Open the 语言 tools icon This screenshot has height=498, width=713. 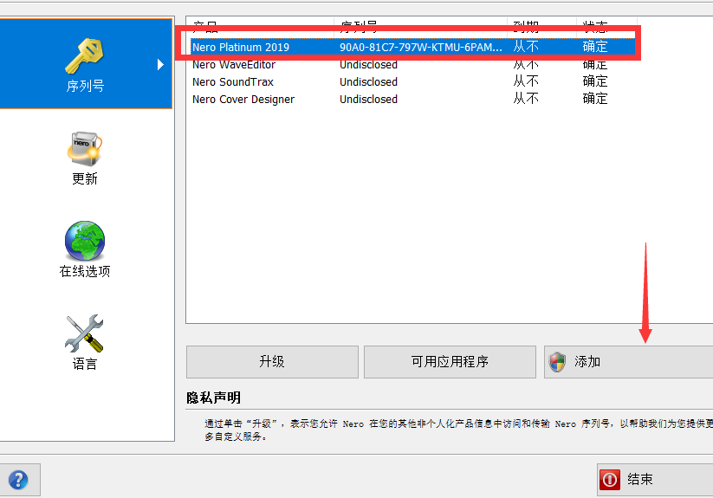click(x=85, y=333)
